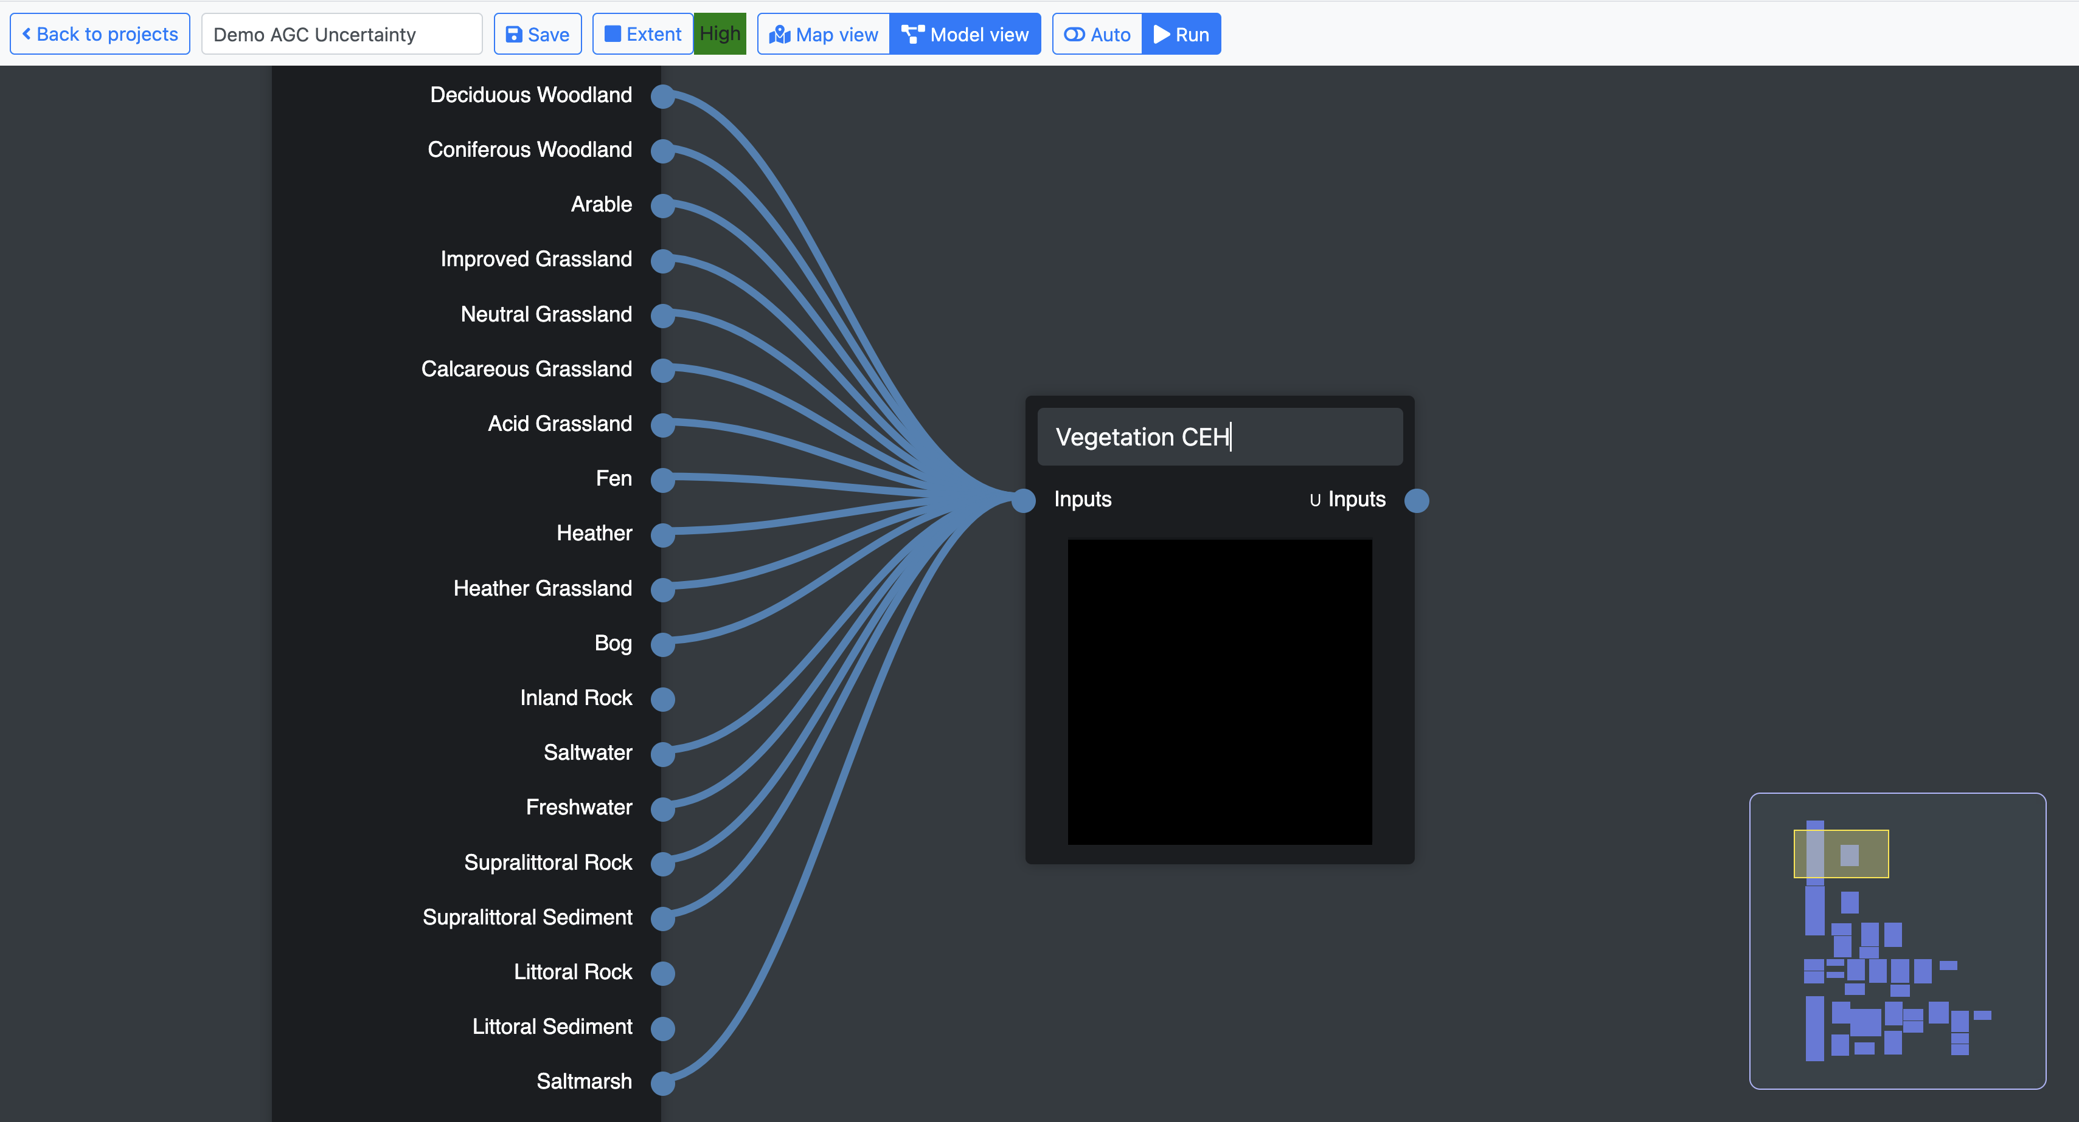Toggle the Auto run switch
Viewport: 2079px width, 1122px height.
[x=1097, y=35]
